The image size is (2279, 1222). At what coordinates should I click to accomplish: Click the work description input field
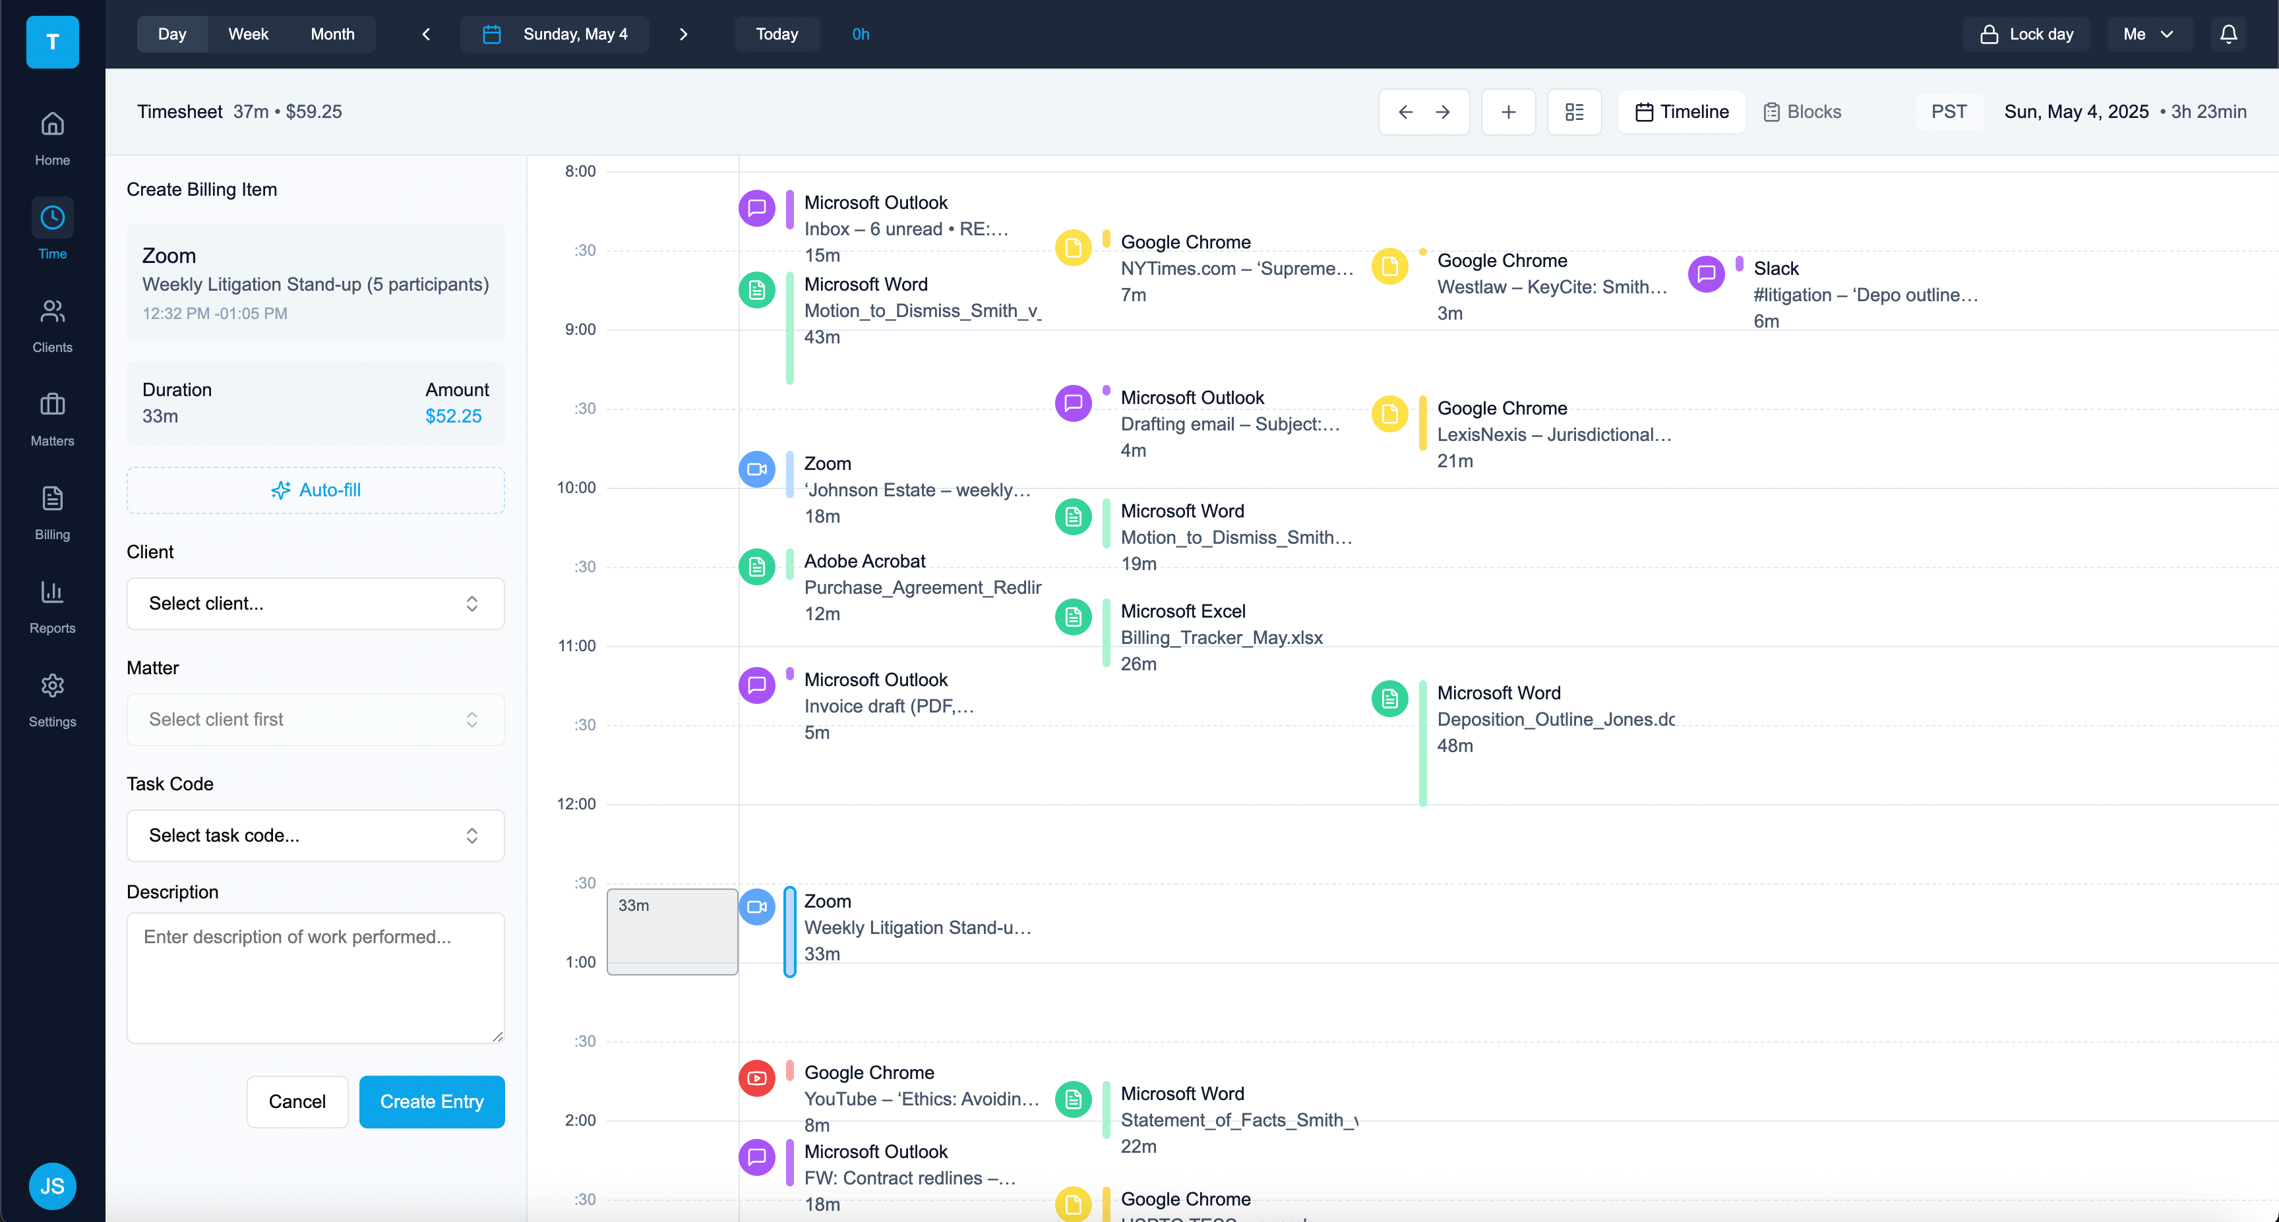pos(315,977)
